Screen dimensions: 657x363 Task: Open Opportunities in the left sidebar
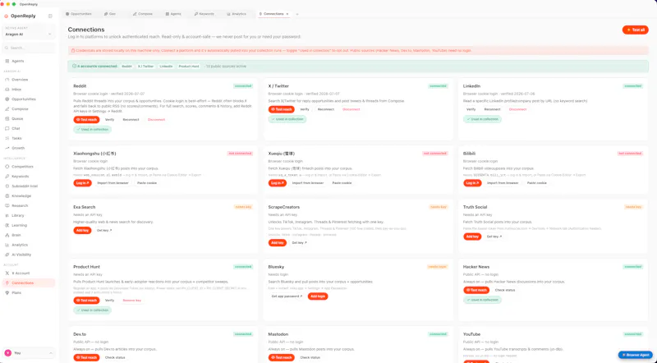(x=24, y=99)
